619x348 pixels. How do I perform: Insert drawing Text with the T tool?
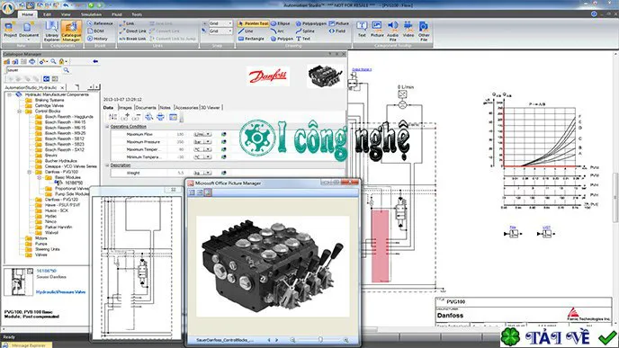(x=303, y=39)
